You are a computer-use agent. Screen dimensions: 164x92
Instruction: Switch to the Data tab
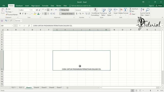52,6
